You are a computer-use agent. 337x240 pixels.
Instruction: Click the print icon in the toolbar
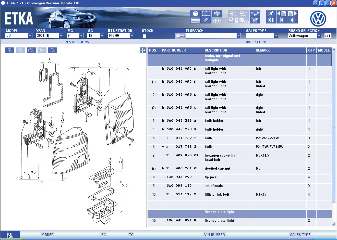click(195, 13)
